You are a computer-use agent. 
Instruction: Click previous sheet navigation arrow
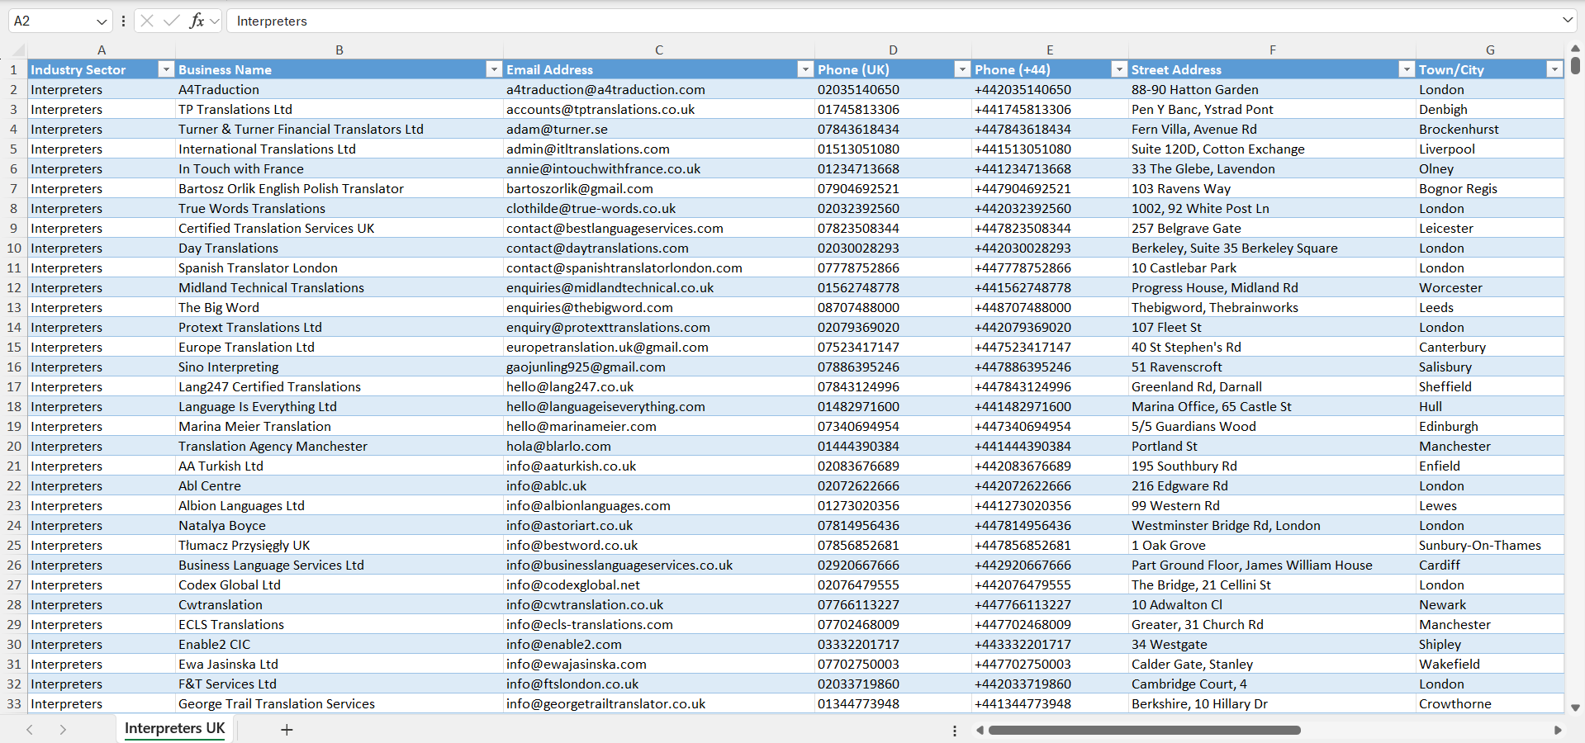click(x=30, y=730)
